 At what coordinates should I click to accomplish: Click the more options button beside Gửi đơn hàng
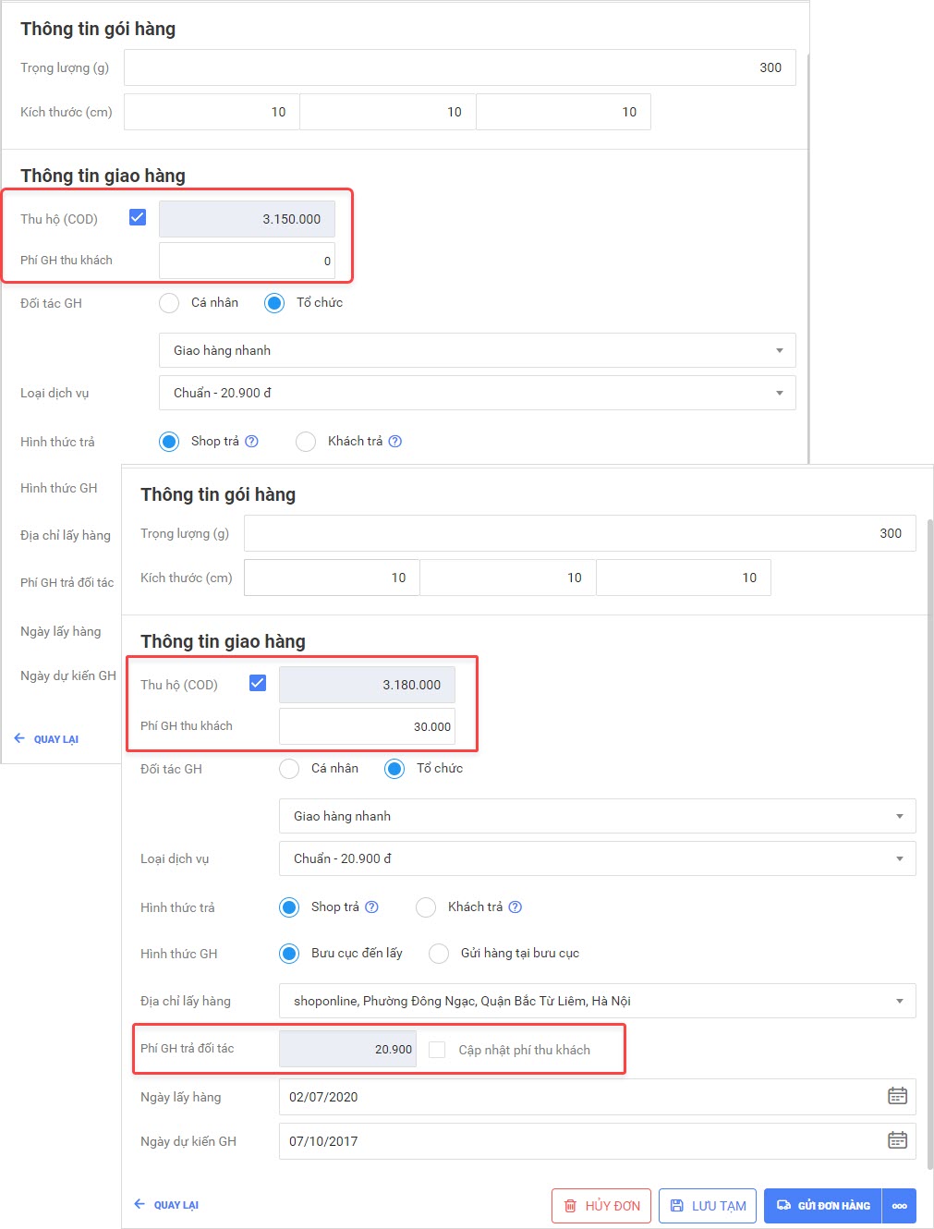tap(899, 1206)
